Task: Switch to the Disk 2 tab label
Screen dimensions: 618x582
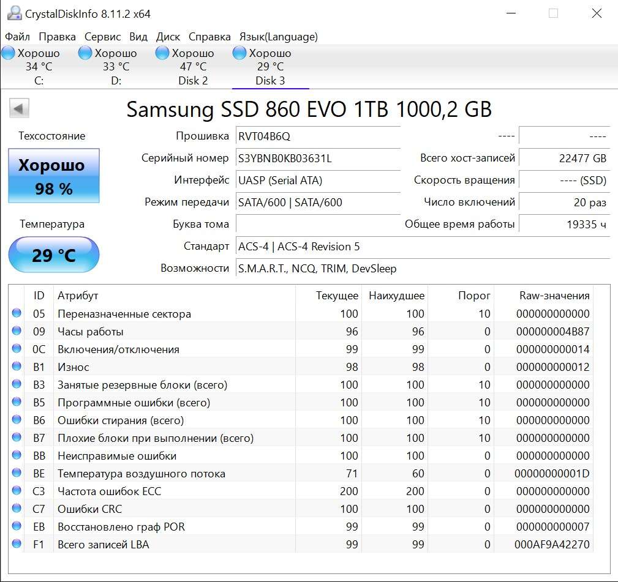Action: pyautogui.click(x=193, y=81)
